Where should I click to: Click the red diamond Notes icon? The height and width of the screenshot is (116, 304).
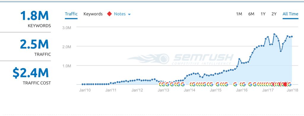(110, 14)
